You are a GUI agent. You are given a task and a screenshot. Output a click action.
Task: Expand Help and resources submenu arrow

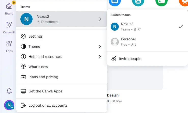click(x=100, y=57)
